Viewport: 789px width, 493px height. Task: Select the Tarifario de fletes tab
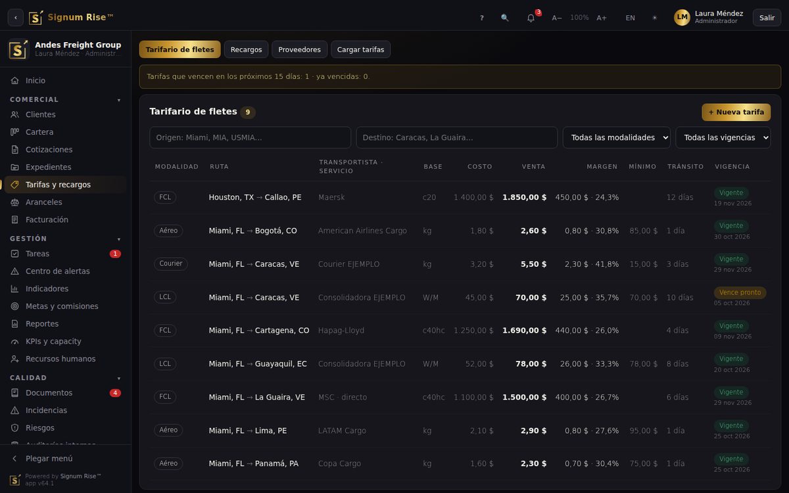(180, 49)
